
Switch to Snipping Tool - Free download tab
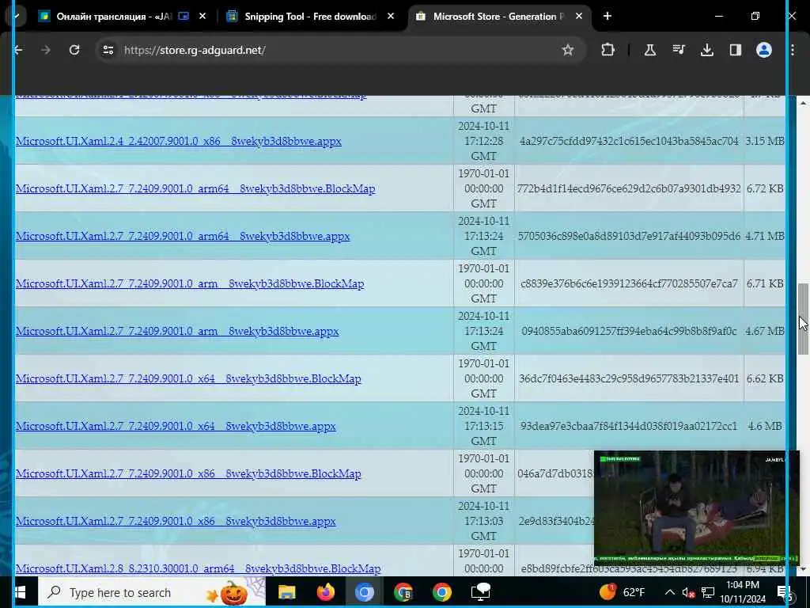tap(310, 17)
